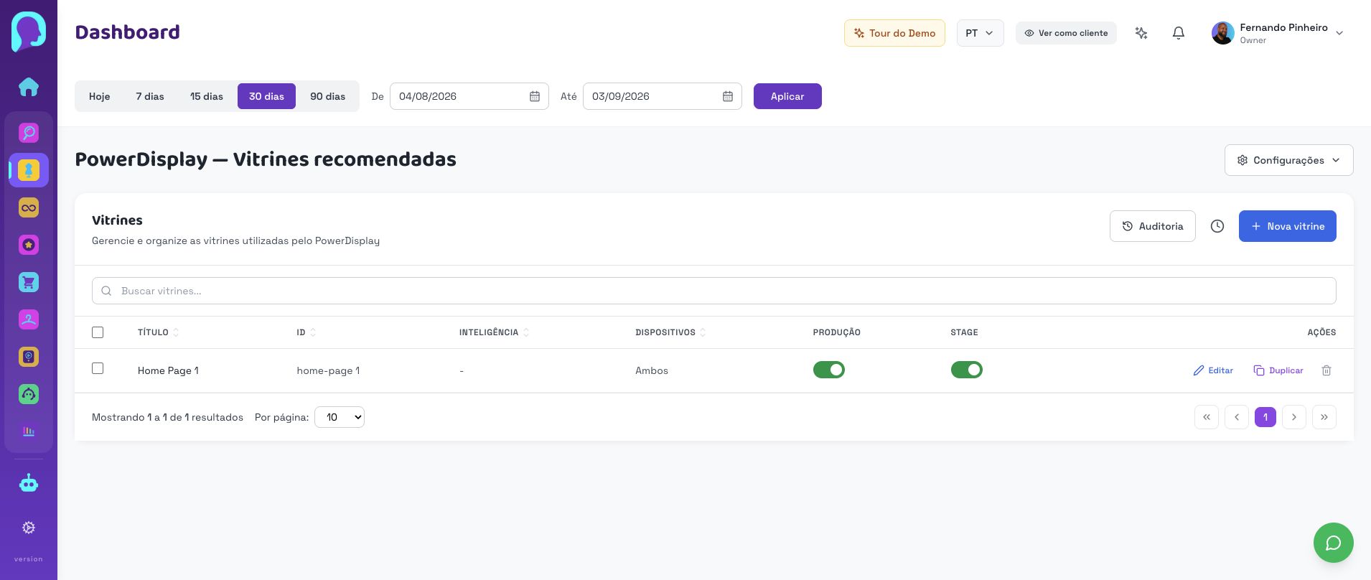
Task: Click the Até date field 03/09/2026
Action: click(663, 96)
